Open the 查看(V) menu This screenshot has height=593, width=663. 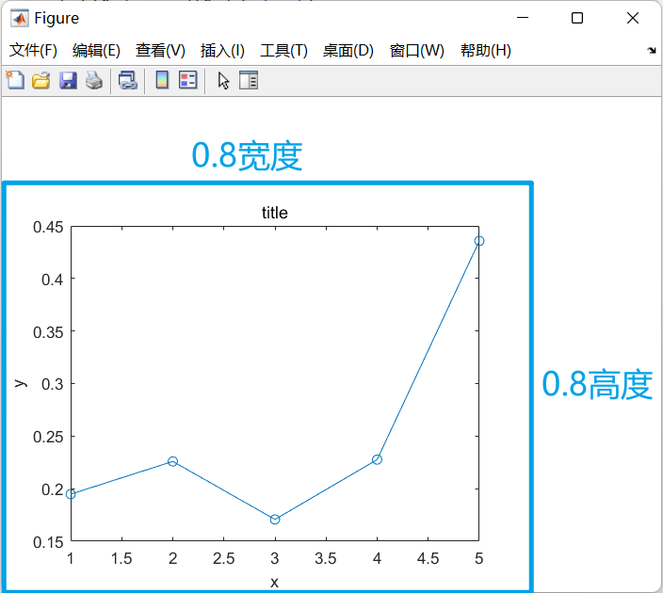coord(160,50)
